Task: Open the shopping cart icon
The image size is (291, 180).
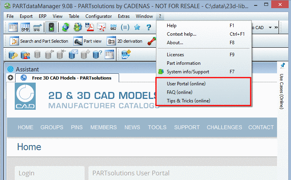Action: pos(37,28)
